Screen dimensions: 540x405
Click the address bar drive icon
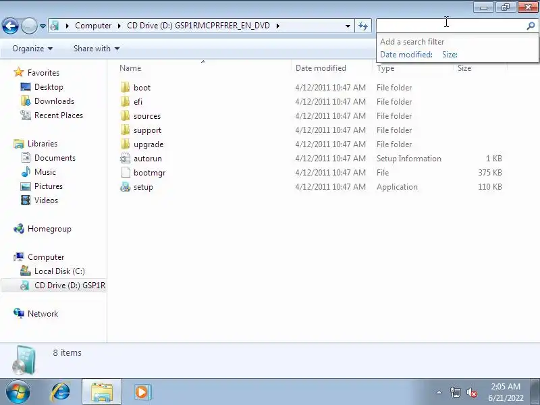coord(55,26)
